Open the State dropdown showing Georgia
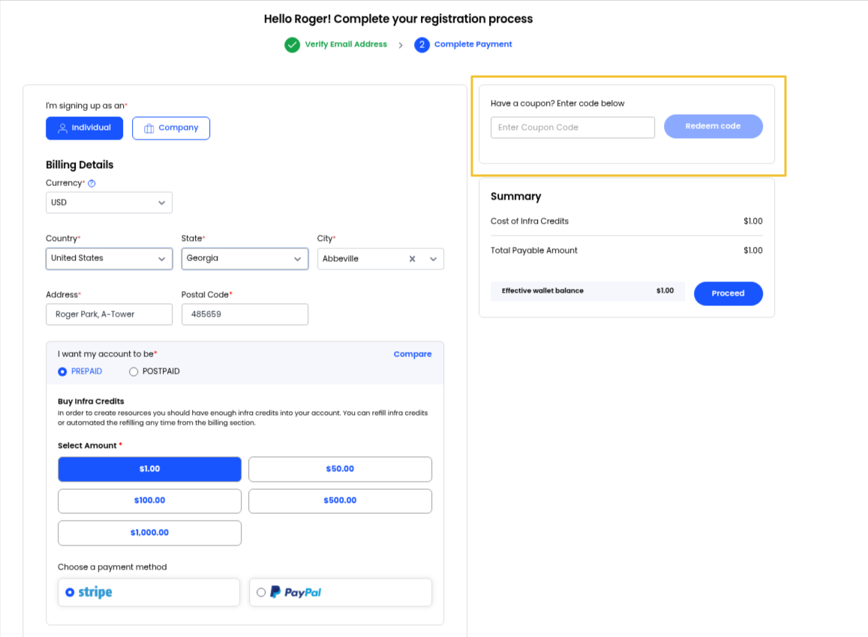Viewport: 868px width, 637px height. pyautogui.click(x=245, y=258)
